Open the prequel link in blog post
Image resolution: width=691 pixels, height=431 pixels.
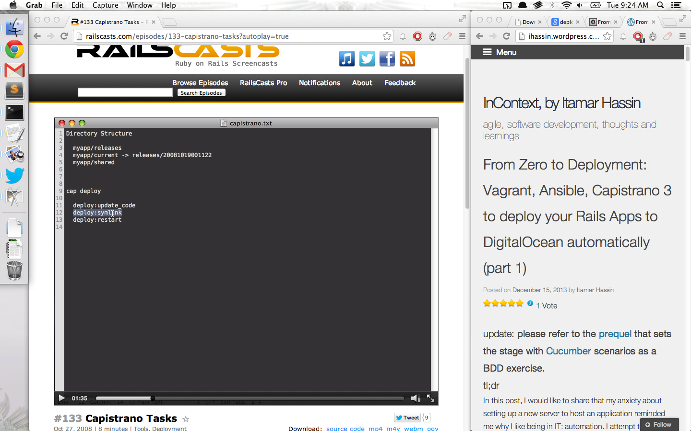coord(615,334)
